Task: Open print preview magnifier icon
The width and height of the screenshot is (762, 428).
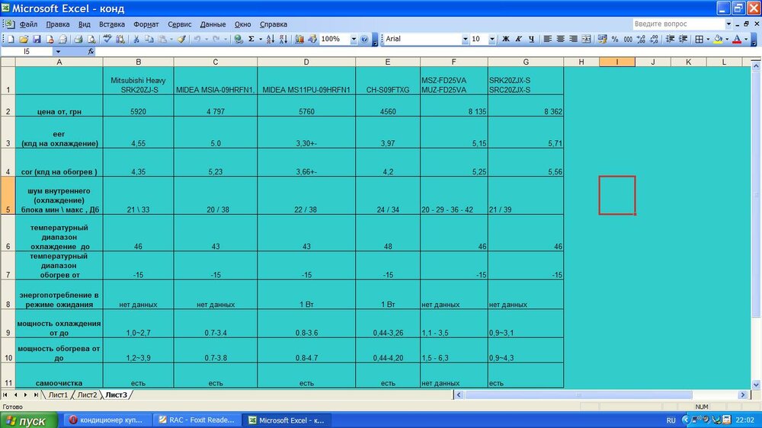Action: click(x=91, y=40)
